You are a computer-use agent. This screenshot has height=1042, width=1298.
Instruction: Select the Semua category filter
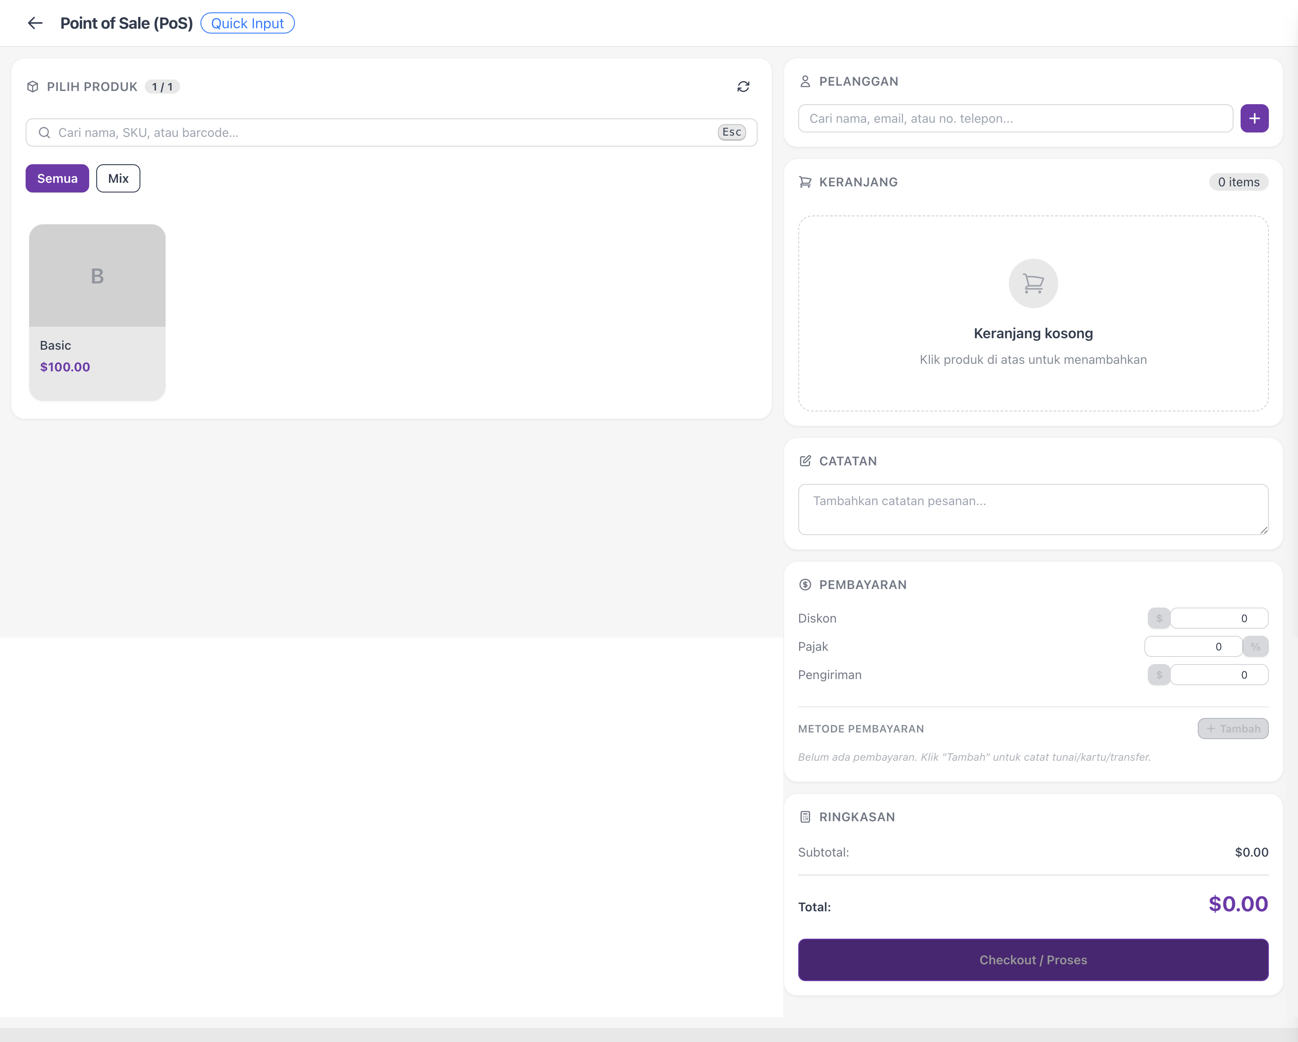57,179
